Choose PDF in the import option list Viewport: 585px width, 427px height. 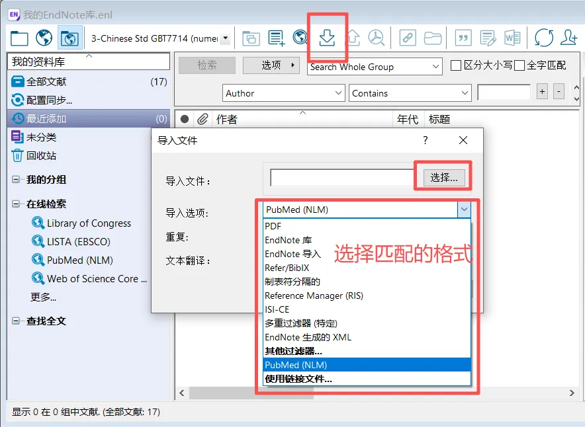pos(367,226)
